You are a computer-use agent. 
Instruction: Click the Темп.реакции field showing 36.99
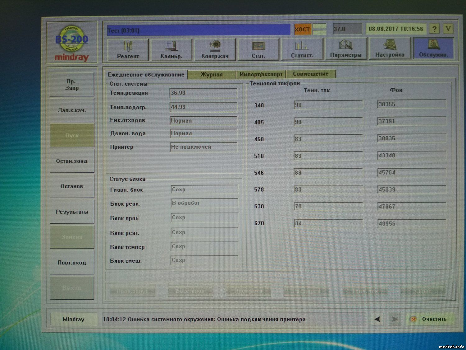pos(203,93)
